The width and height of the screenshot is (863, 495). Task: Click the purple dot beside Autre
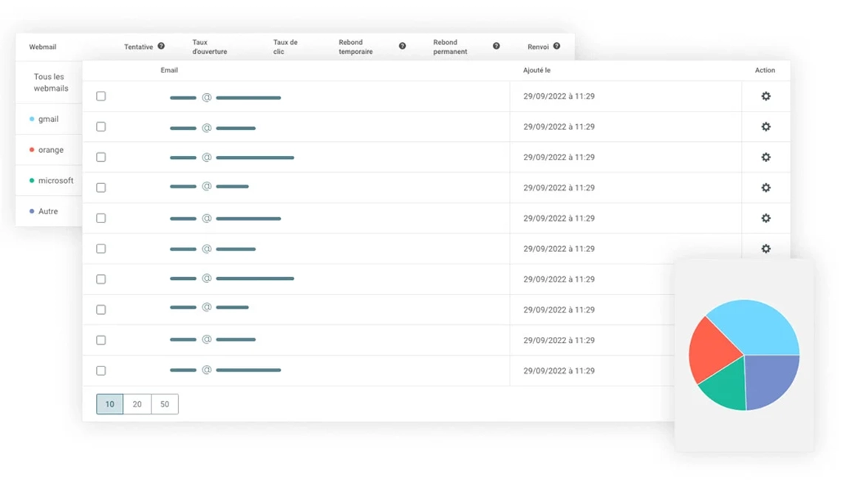pos(32,211)
